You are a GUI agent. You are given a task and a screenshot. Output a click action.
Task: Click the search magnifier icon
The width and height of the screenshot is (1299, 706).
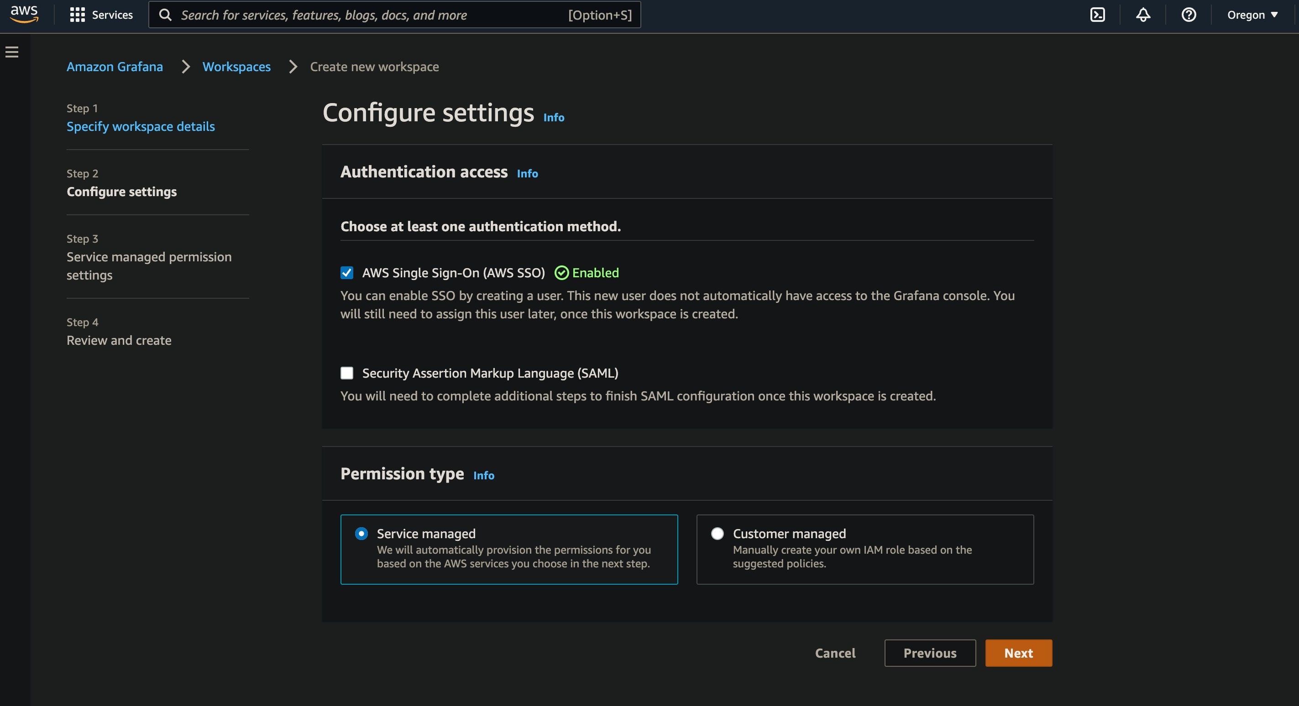pos(165,15)
